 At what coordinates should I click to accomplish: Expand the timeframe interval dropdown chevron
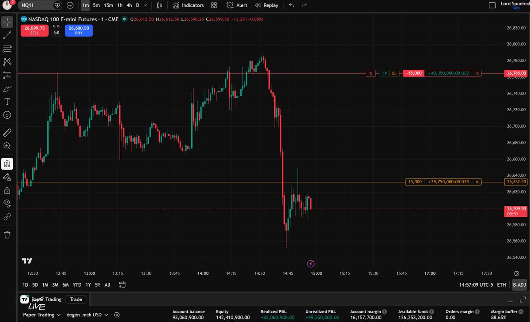(145, 5)
